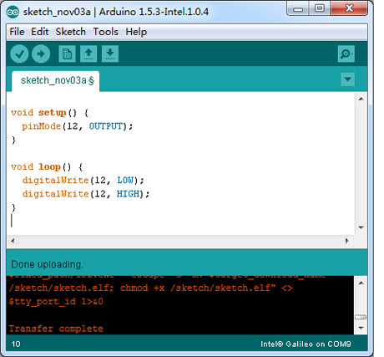The height and width of the screenshot is (357, 384).
Task: Click editor vertical scrollbar up arrow
Action: click(361, 99)
